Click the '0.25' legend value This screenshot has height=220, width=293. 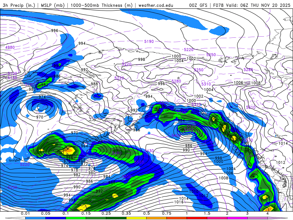pyautogui.click(x=106, y=213)
